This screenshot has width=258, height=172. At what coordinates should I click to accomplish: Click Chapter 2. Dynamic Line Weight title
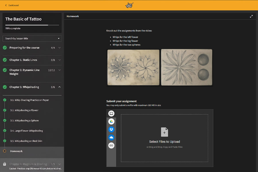tap(25, 72)
